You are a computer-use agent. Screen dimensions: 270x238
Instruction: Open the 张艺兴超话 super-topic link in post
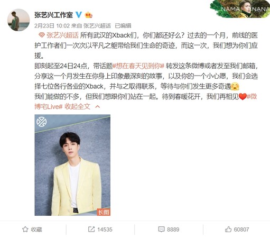pyautogui.click(x=62, y=35)
